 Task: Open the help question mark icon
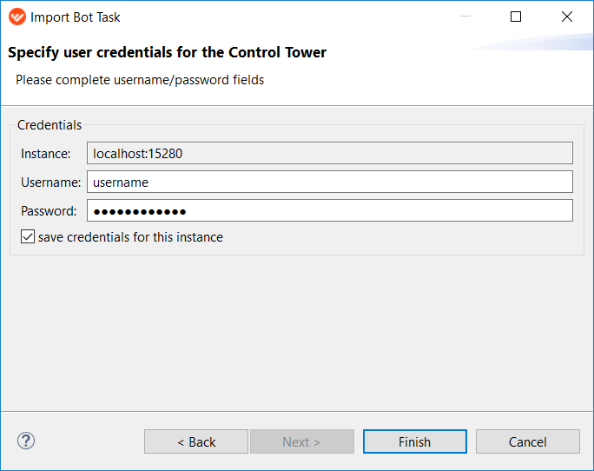click(26, 441)
